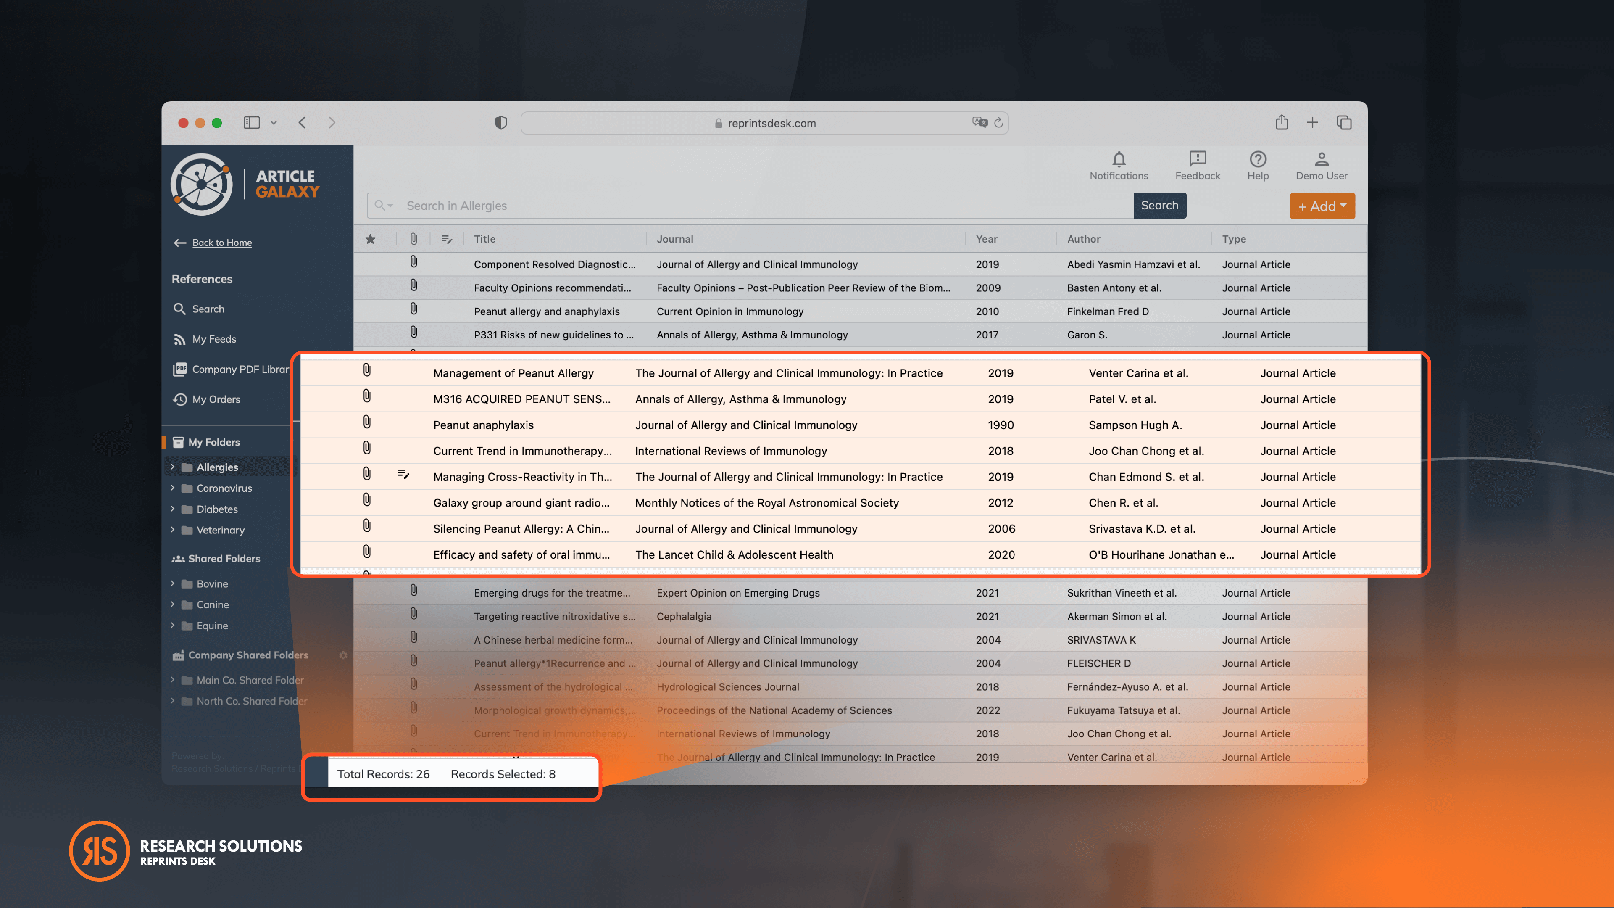Expand the Veterinary folder chevron

tap(172, 530)
